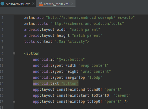Screen dimensions: 148x109
Task: Click line number 14 in the gutter
Action: click(x=2, y=84)
